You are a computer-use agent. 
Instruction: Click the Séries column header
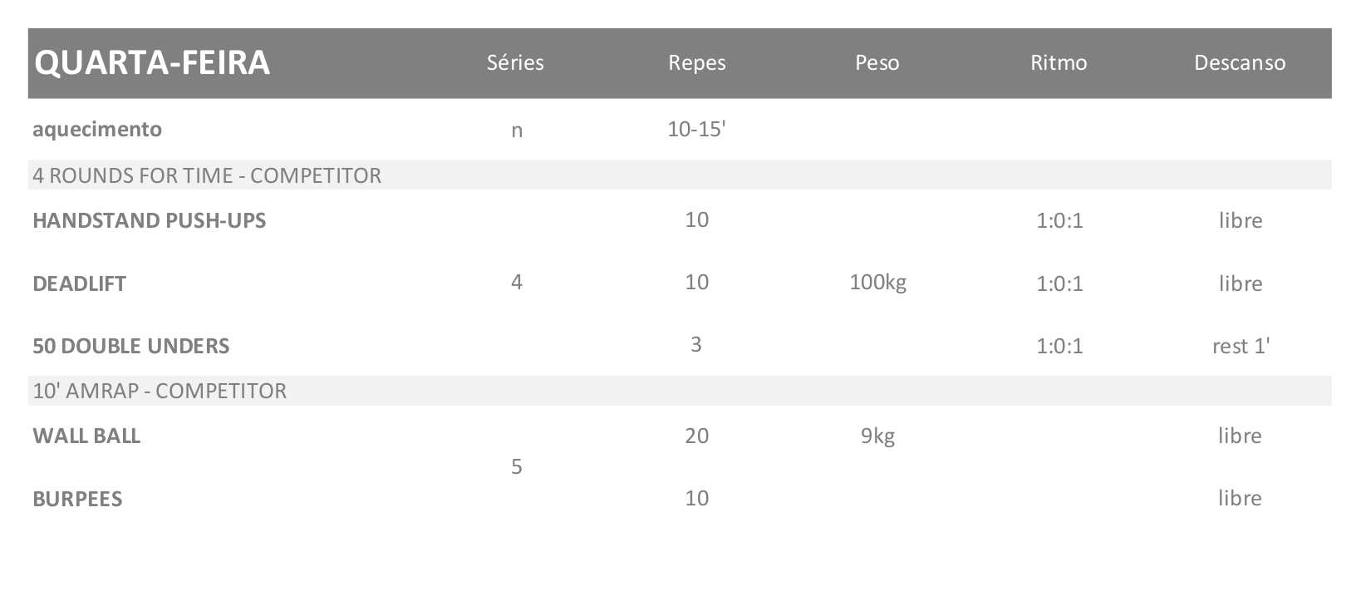(x=515, y=63)
